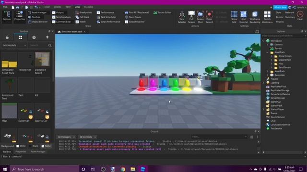Click the search magnifier in Toolbox
The height and width of the screenshot is (172, 307).
[x=50, y=45]
